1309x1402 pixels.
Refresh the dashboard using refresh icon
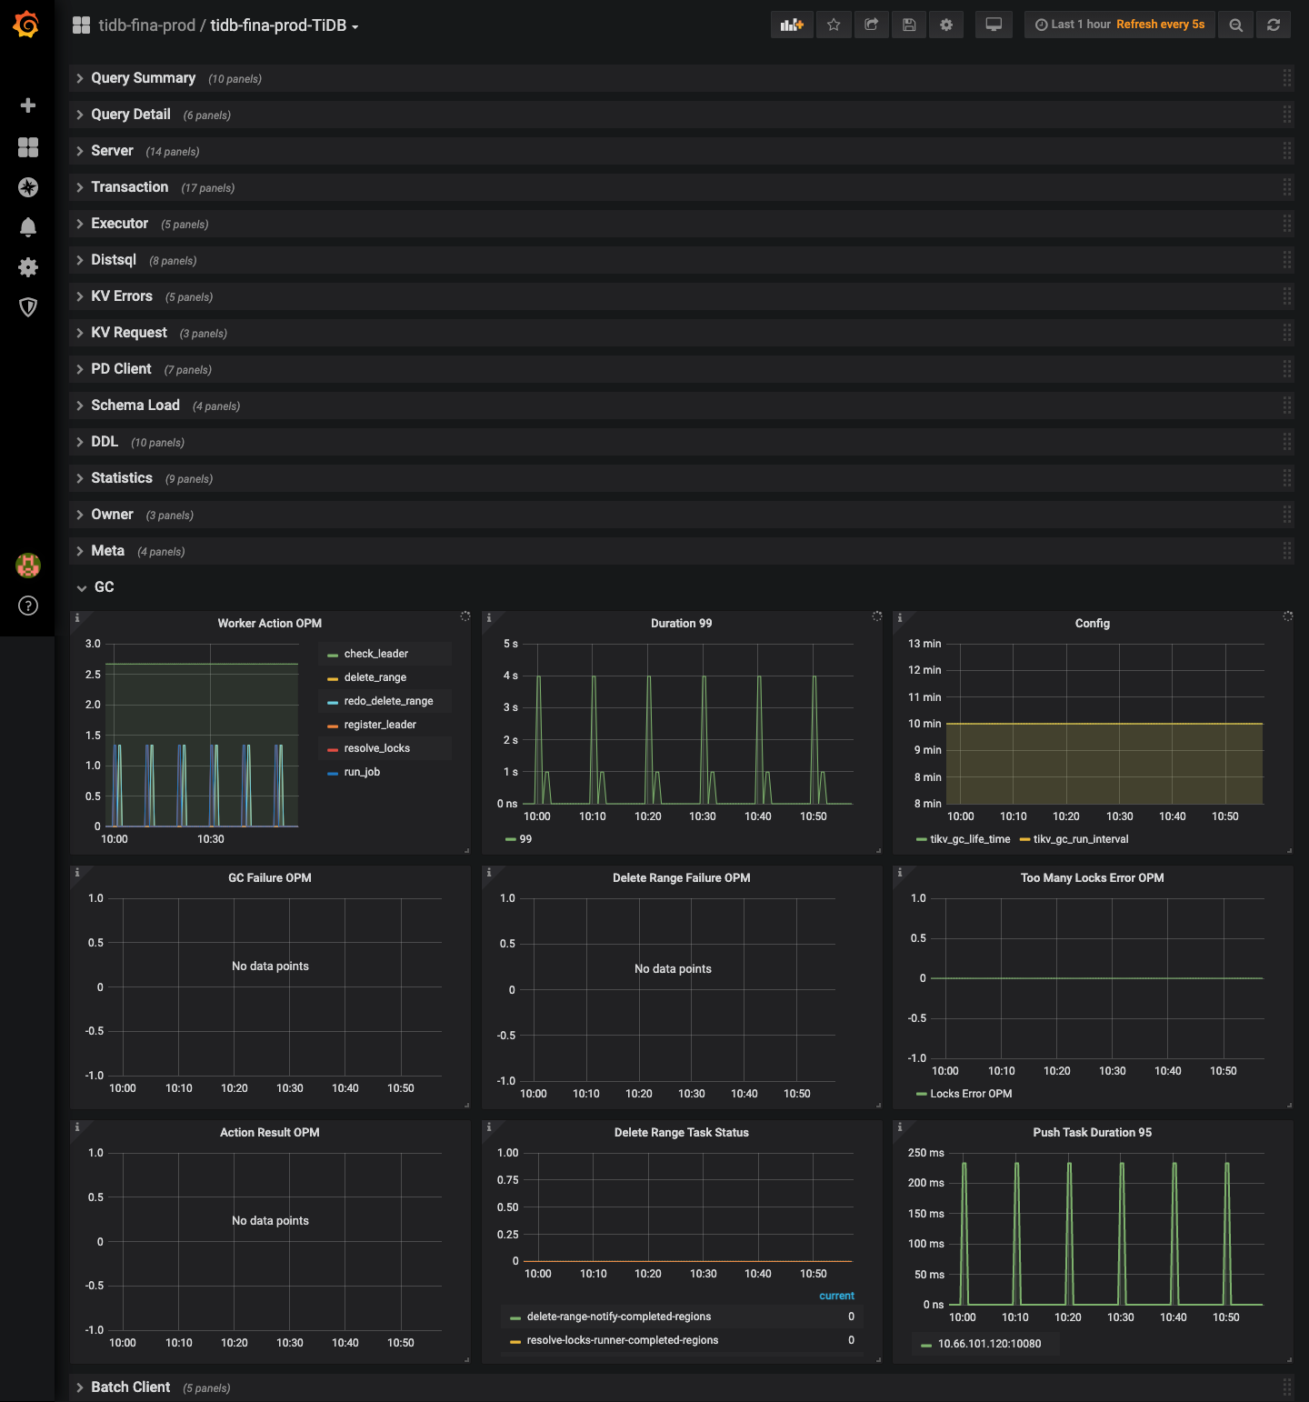point(1274,25)
